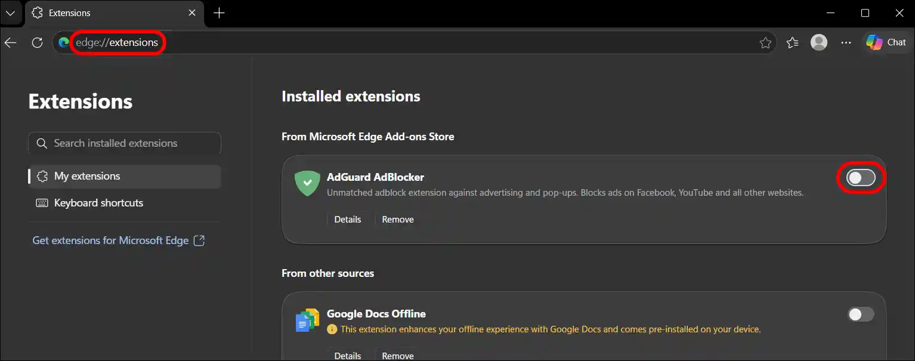Open the Settings and more ellipsis menu
The width and height of the screenshot is (915, 361).
click(846, 42)
